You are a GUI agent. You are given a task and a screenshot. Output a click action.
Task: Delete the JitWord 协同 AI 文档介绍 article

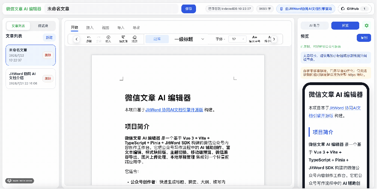[48, 78]
